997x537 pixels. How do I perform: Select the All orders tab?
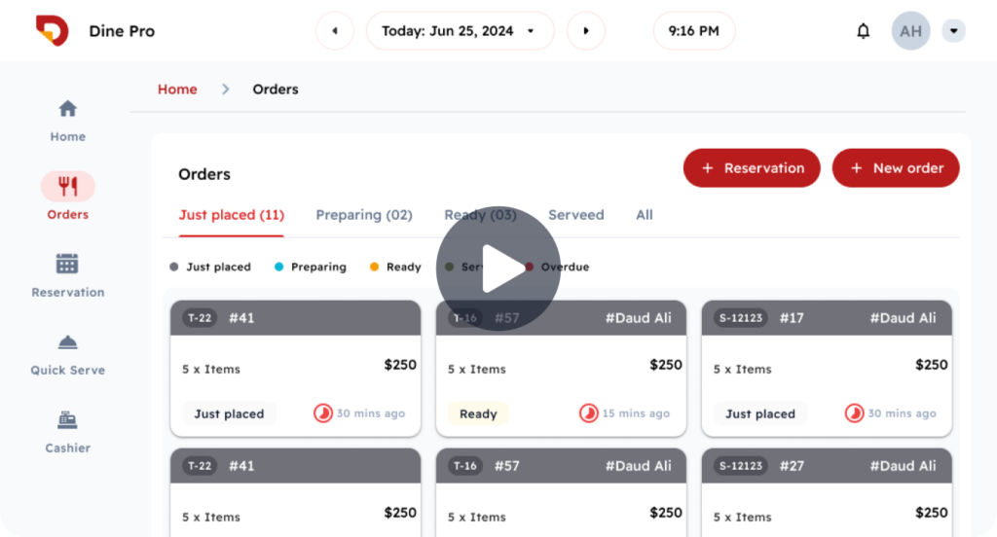tap(645, 215)
